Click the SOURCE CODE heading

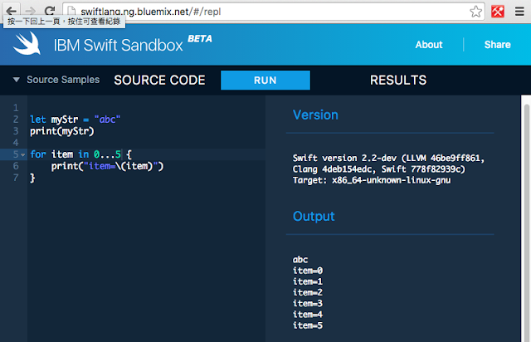pyautogui.click(x=159, y=81)
